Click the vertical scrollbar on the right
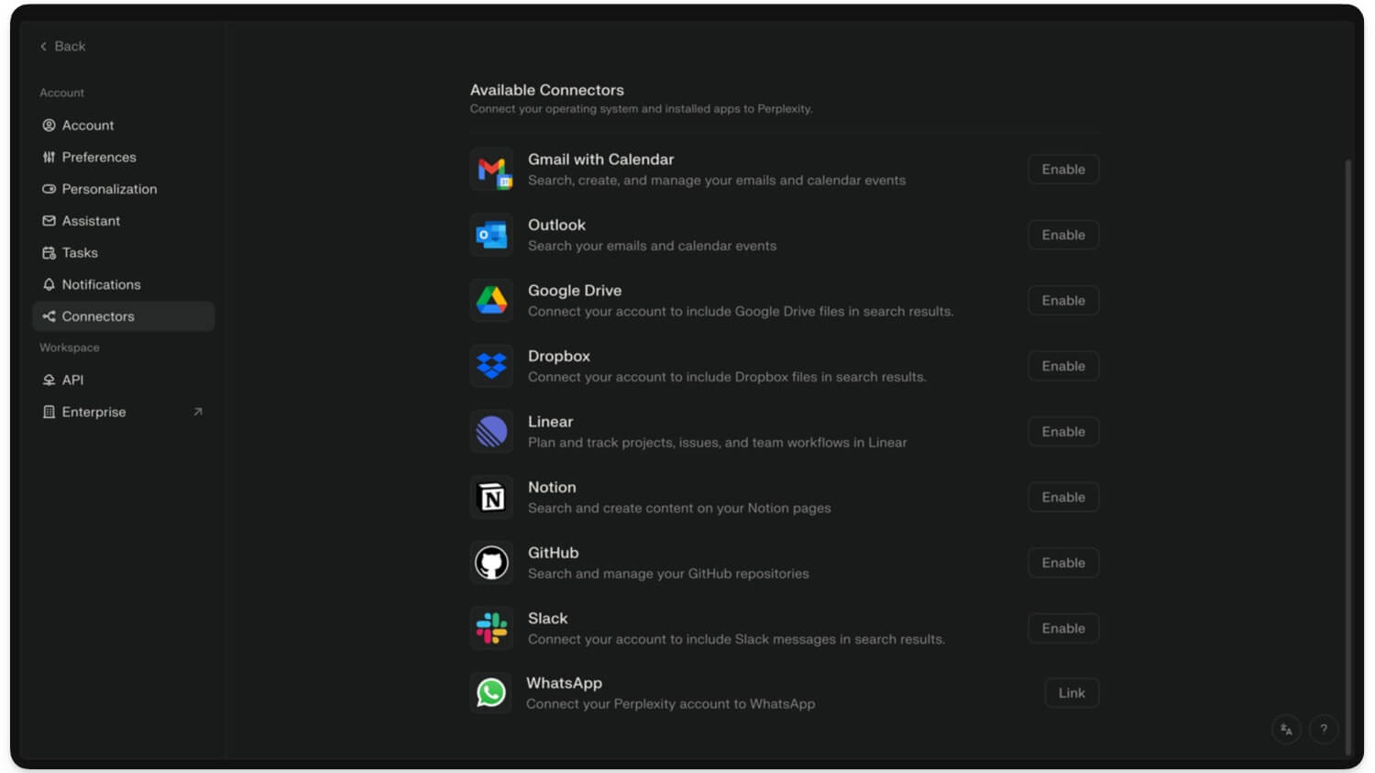 tap(1347, 440)
